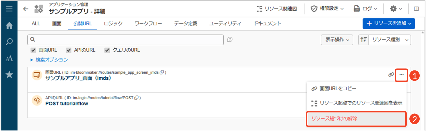Open the hamburger menu in sidebar
This screenshot has width=426, height=132.
click(9, 9)
